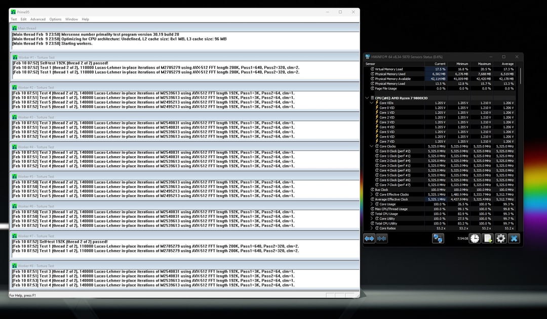Close sensors using the blue X icon
Screen dimensions: 547x319
(514, 238)
